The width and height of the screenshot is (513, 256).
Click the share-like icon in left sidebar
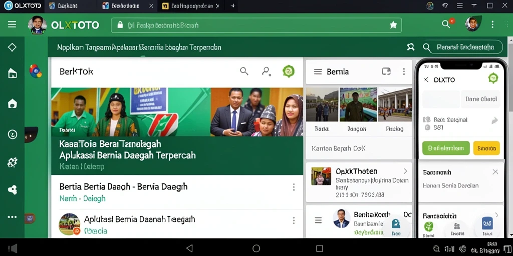(x=12, y=189)
